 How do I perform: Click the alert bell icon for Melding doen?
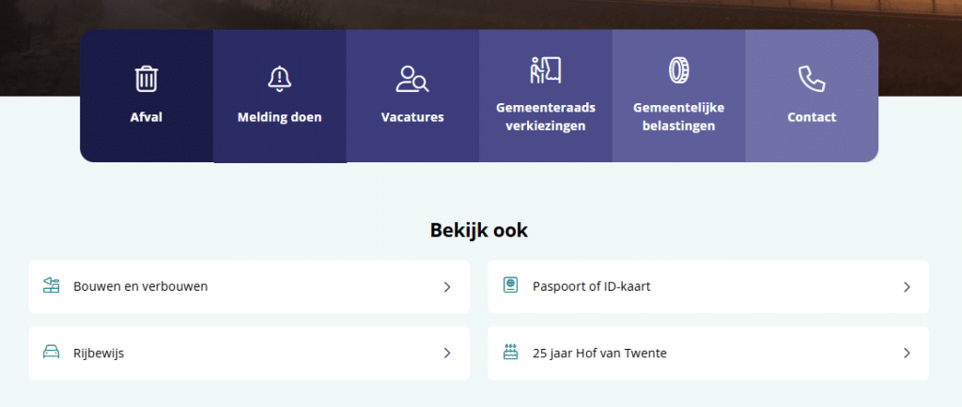coord(279,80)
